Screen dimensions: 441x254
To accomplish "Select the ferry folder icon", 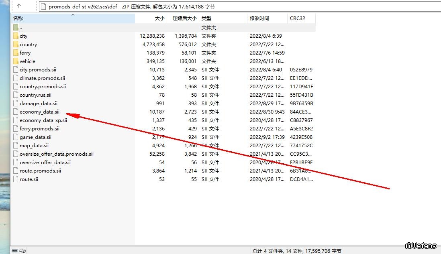I will point(16,53).
